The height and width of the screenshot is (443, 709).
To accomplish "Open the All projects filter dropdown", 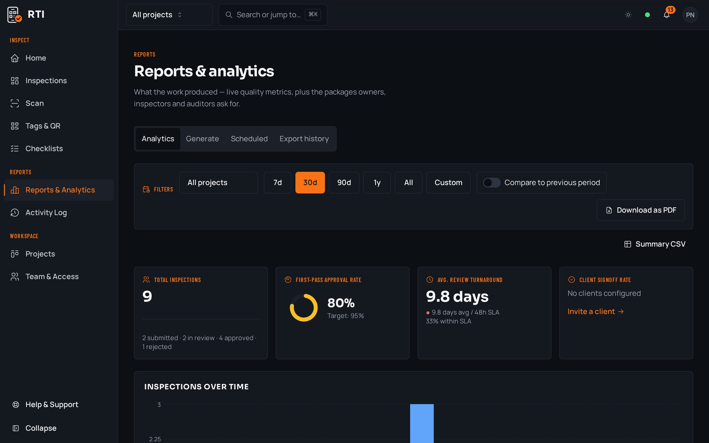I will pos(219,183).
